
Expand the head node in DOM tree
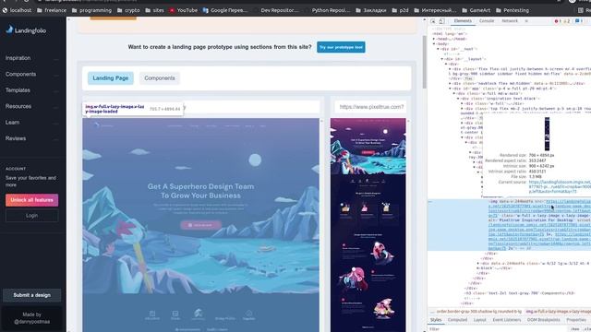(434, 39)
